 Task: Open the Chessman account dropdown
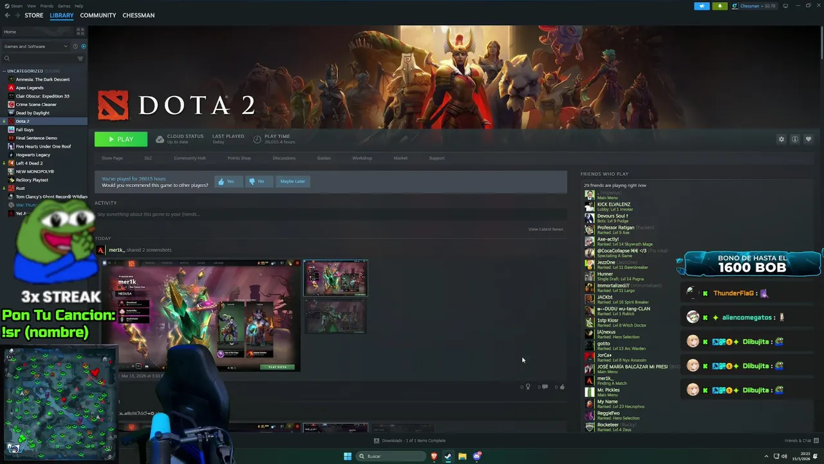753,6
